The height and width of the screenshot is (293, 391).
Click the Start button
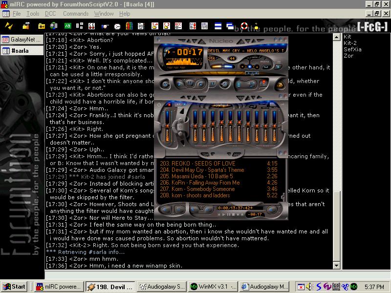14,287
